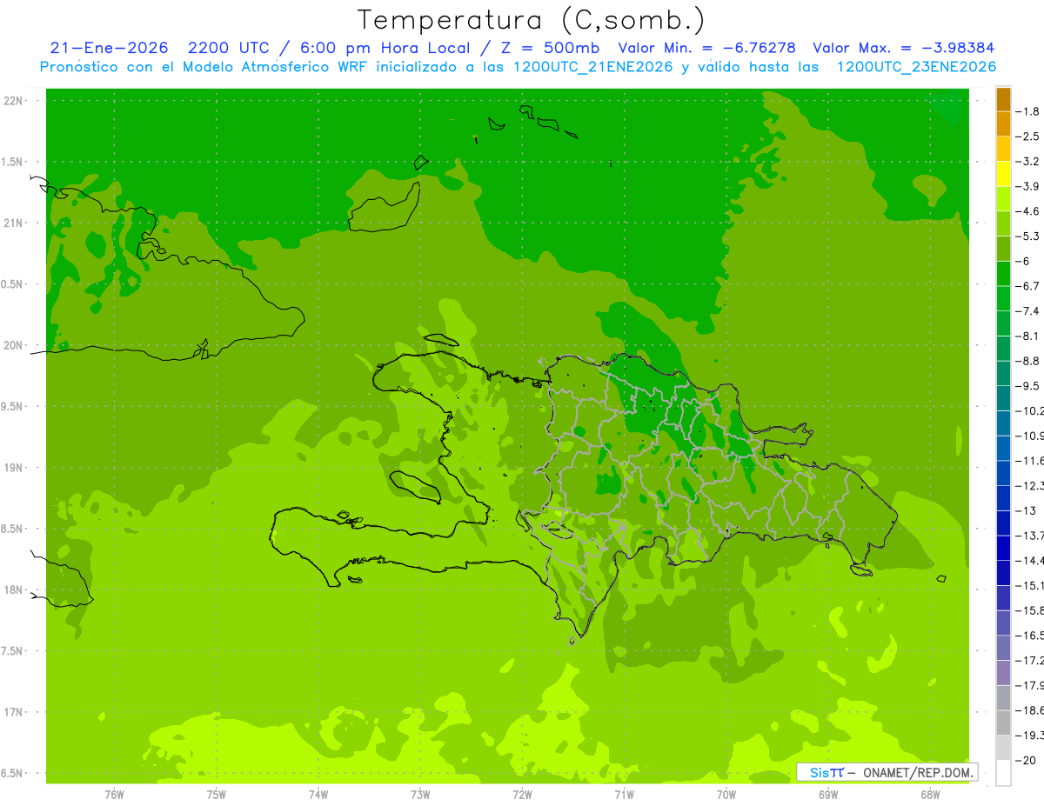Click the "72W" longitude label
Image resolution: width=1044 pixels, height=806 pixels.
(x=522, y=795)
